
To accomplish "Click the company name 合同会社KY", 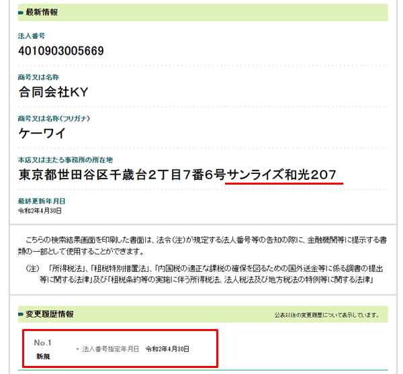I will click(x=54, y=92).
